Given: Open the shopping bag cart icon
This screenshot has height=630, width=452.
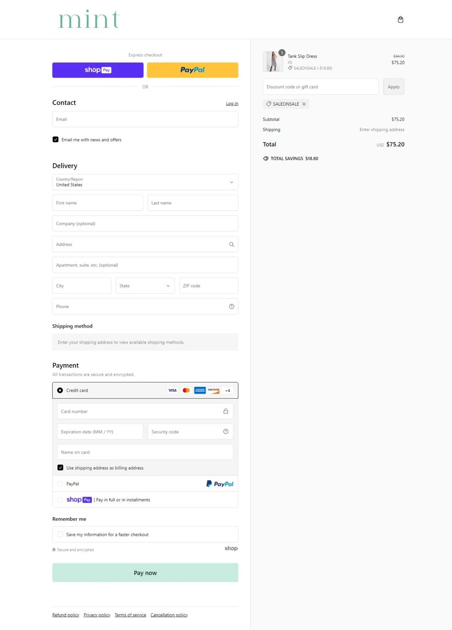Looking at the screenshot, I should [x=400, y=20].
